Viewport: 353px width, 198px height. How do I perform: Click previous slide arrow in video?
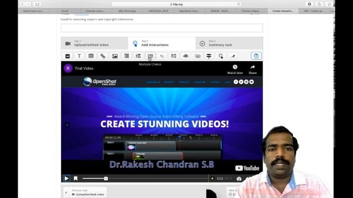point(67,125)
